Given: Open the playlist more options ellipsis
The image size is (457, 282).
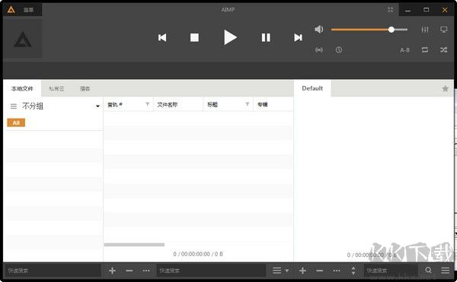Looking at the screenshot, I should tap(337, 271).
